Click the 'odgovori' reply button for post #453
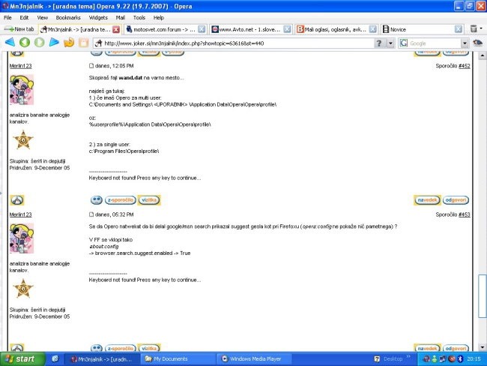This screenshot has height=366, width=487. pyautogui.click(x=456, y=200)
